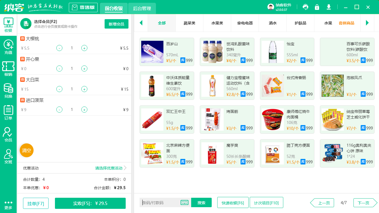Select the 套餐商品 category tab
Viewport: 379px width, 213px height.
pyautogui.click(x=347, y=23)
